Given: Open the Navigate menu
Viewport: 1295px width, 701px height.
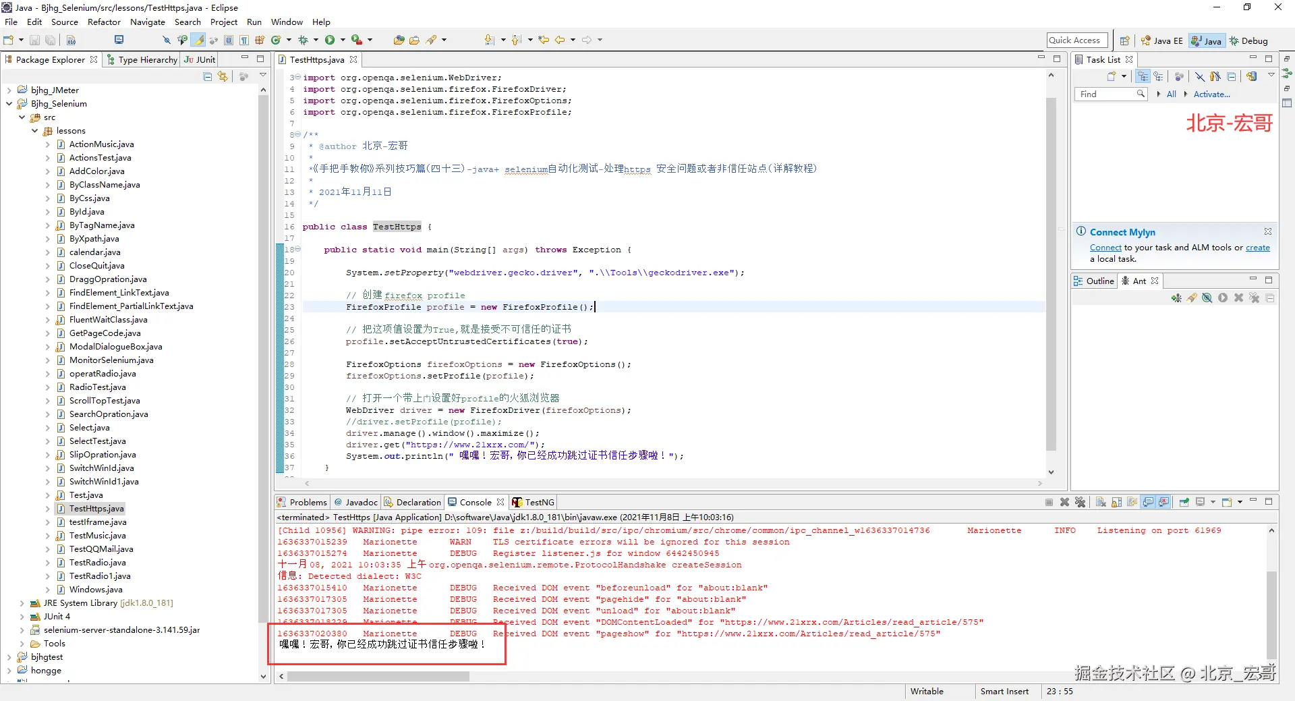Looking at the screenshot, I should click(x=148, y=22).
